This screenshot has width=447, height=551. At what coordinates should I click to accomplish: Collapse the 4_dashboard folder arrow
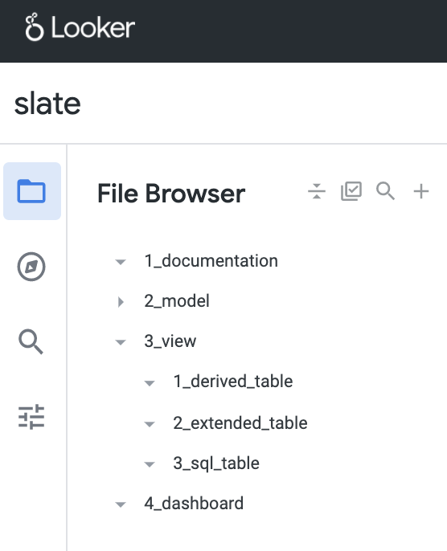tap(121, 504)
